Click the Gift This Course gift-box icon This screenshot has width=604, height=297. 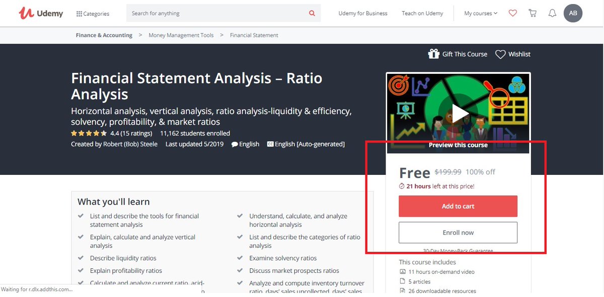[433, 54]
